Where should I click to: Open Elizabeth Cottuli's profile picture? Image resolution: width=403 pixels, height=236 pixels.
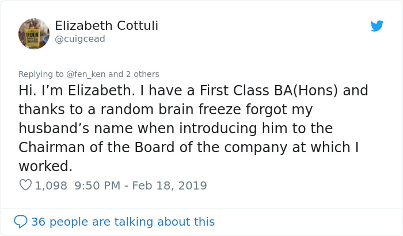(34, 33)
